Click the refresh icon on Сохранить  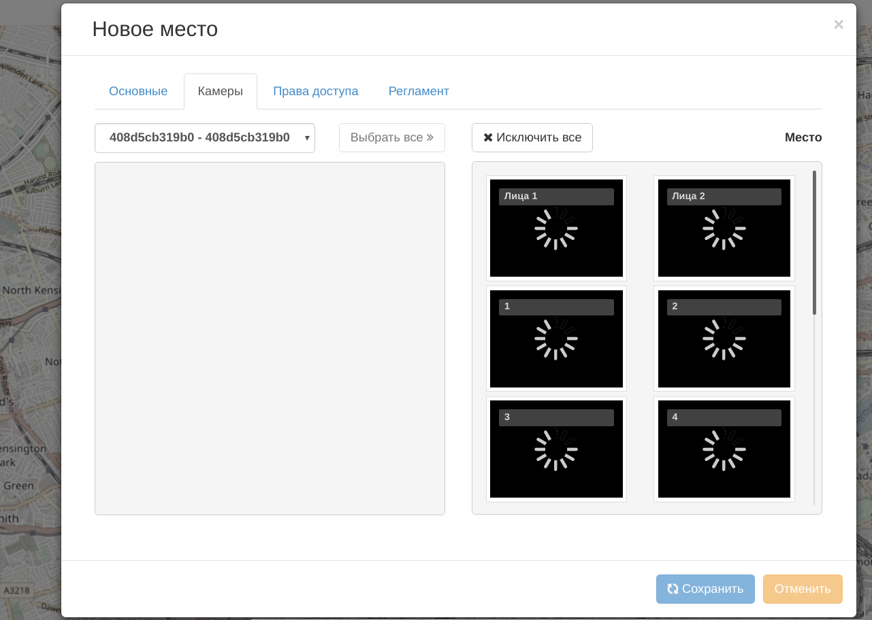[x=673, y=589]
